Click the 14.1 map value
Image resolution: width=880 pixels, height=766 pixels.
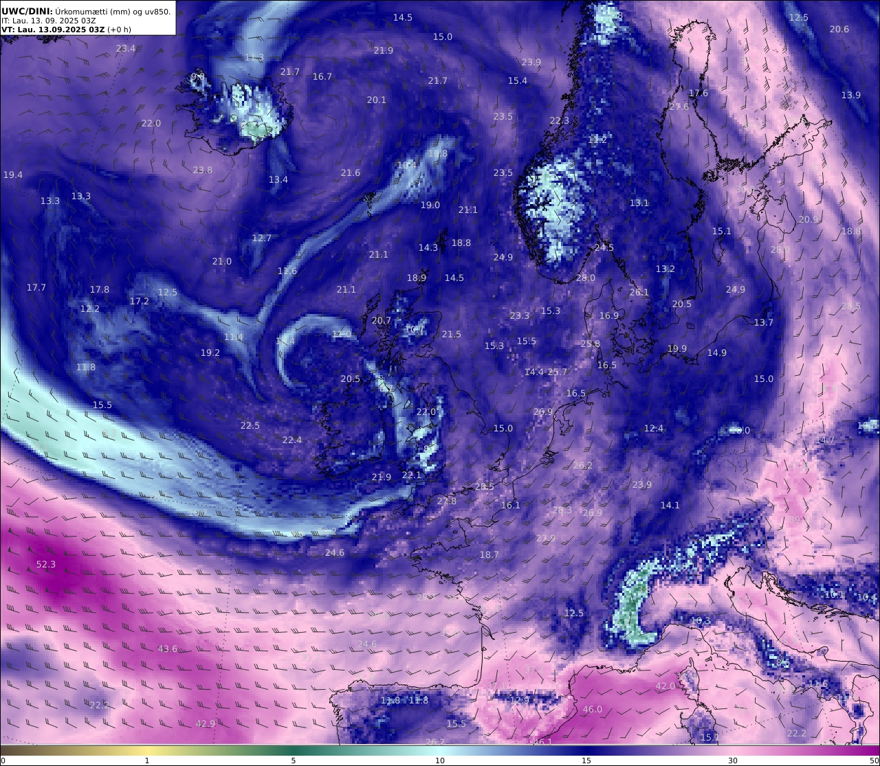point(670,505)
